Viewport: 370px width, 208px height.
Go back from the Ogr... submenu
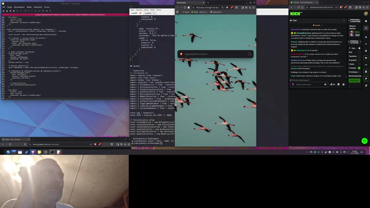tap(349, 48)
